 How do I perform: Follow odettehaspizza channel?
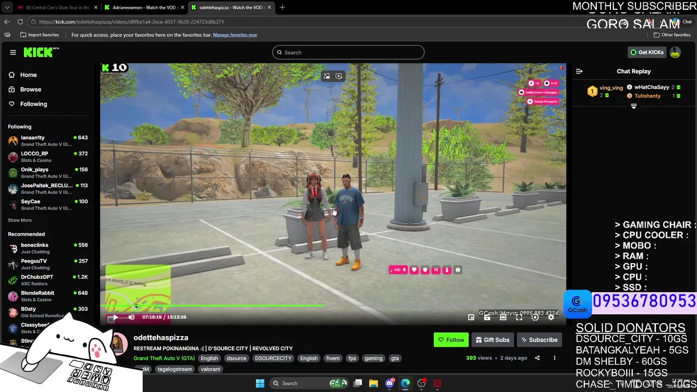(451, 340)
